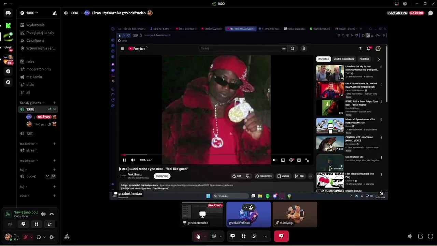Image resolution: width=437 pixels, height=246 pixels.
Task: Select the regulamin channel
Action: click(38, 77)
